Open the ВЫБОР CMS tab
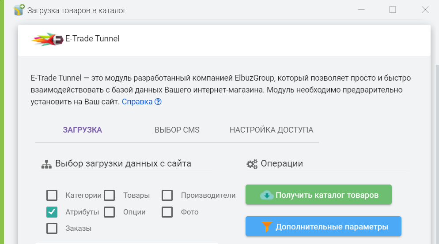 [177, 130]
